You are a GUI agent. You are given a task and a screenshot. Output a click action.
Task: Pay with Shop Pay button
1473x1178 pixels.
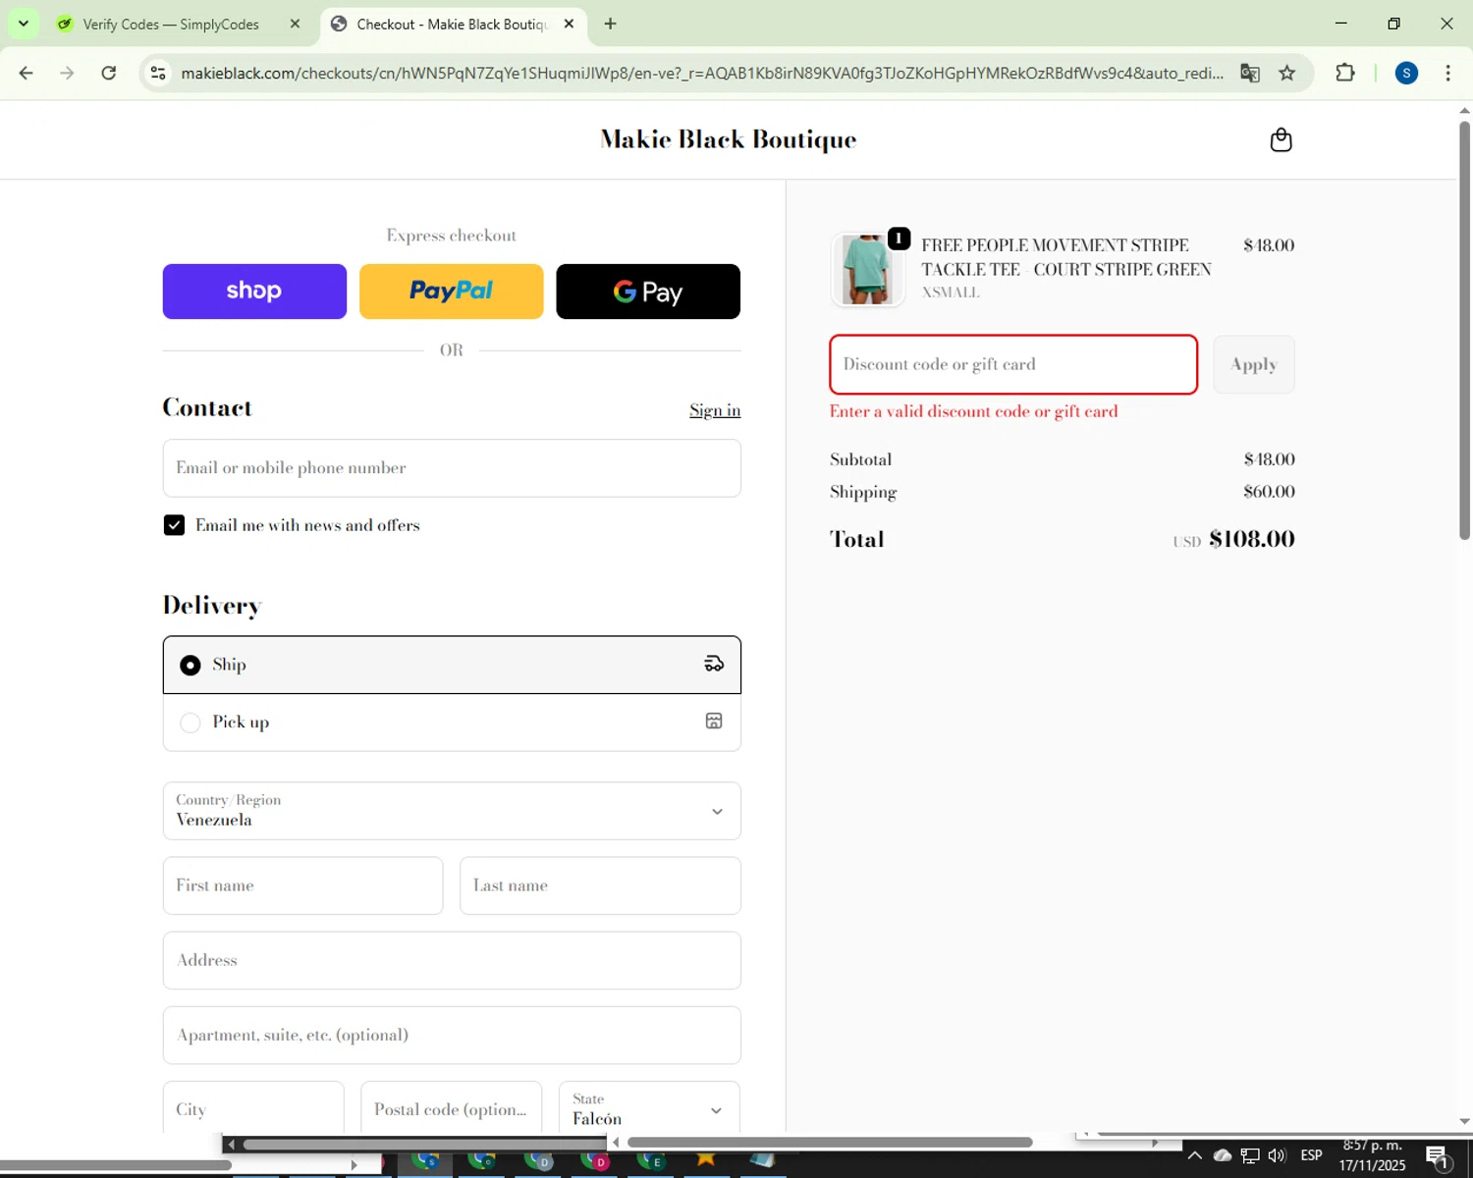pyautogui.click(x=254, y=292)
